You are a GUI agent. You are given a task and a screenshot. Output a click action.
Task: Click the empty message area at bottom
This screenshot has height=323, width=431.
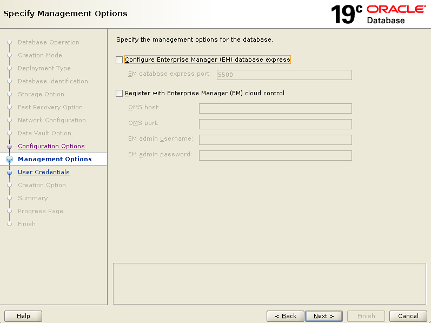point(269,284)
